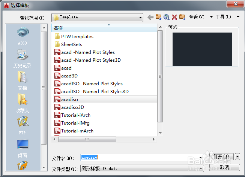The width and height of the screenshot is (245, 177).
Task: Select acadISO -Named Plot Styles file
Action: [89, 83]
